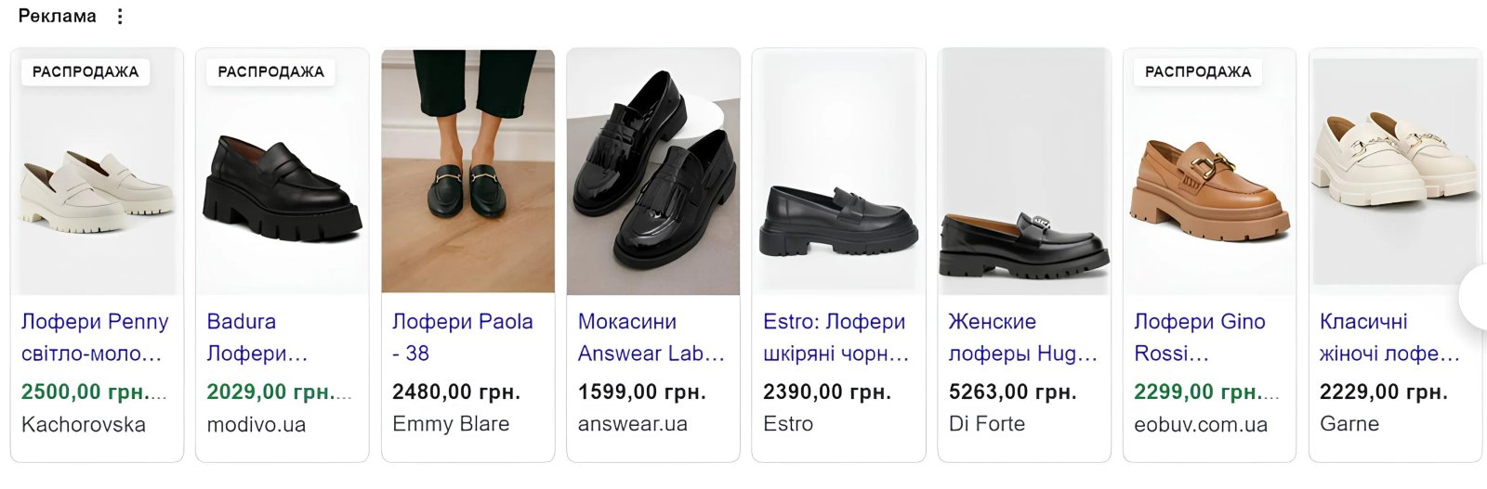Click the "Лофери Gino Rossi…" title link

pos(1199,337)
